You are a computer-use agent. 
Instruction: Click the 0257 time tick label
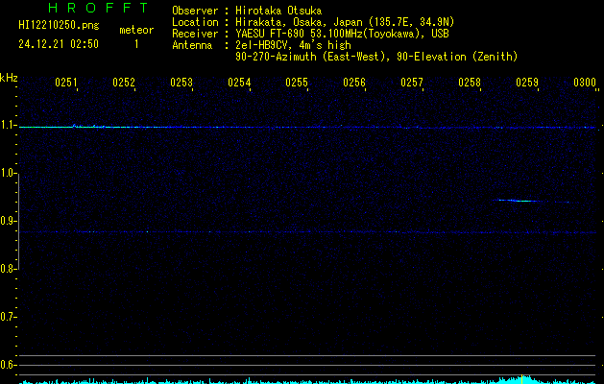point(412,82)
